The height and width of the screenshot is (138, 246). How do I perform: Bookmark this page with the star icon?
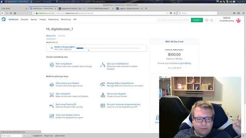coord(175,13)
